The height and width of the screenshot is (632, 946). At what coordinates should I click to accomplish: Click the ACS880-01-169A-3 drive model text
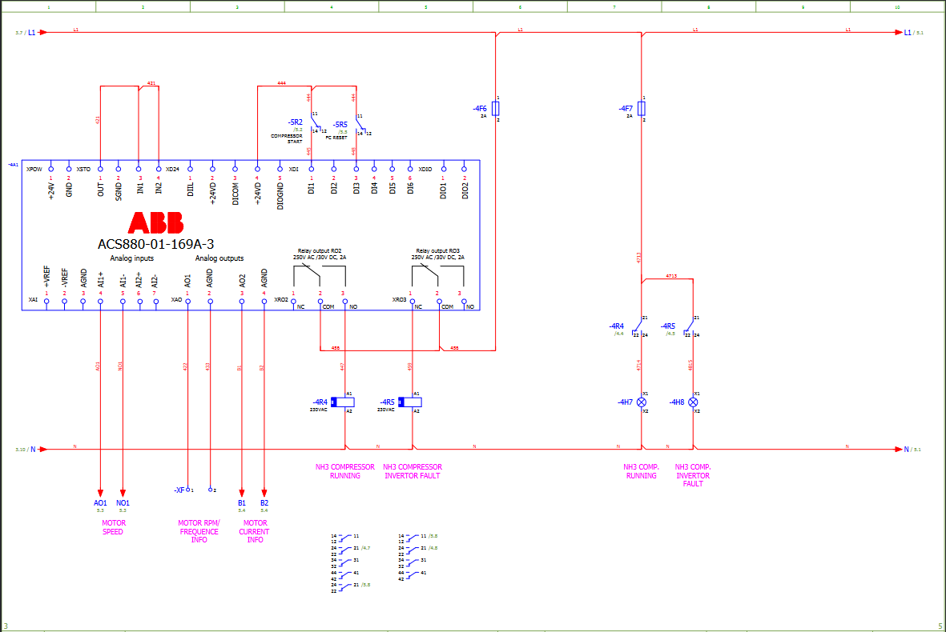click(x=155, y=244)
